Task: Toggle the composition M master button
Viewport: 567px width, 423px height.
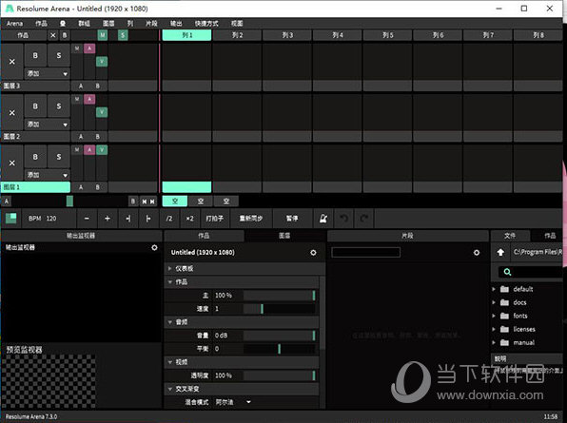Action: click(x=103, y=35)
